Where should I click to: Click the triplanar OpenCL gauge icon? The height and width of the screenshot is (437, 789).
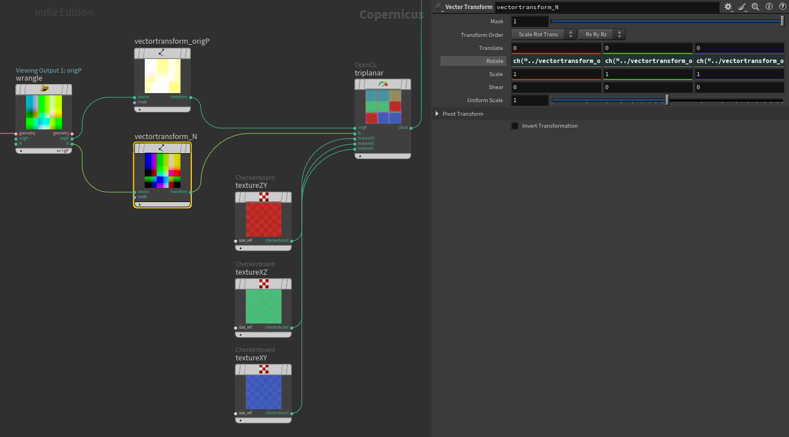point(383,84)
